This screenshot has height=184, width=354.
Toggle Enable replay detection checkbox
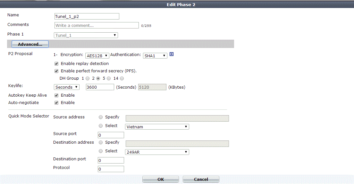[56, 64]
